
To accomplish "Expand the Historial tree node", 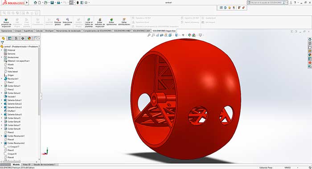I will click(2, 50).
